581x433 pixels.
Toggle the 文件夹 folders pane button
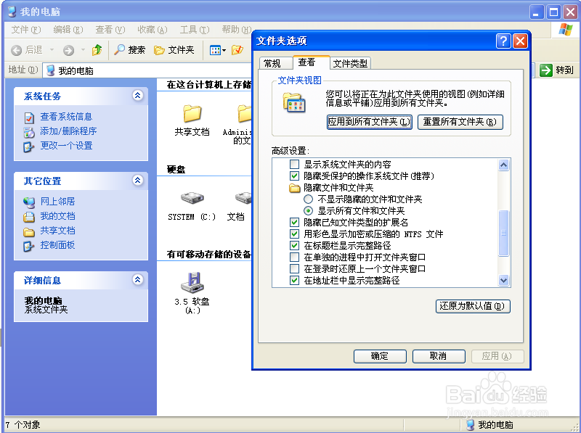(174, 49)
